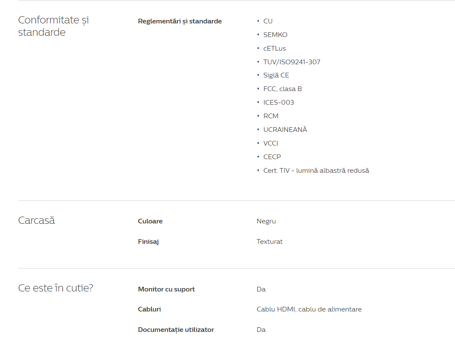Viewport: 455px width, 337px height.
Task: Click the 'Carcasă' section heading
Action: pyautogui.click(x=37, y=220)
